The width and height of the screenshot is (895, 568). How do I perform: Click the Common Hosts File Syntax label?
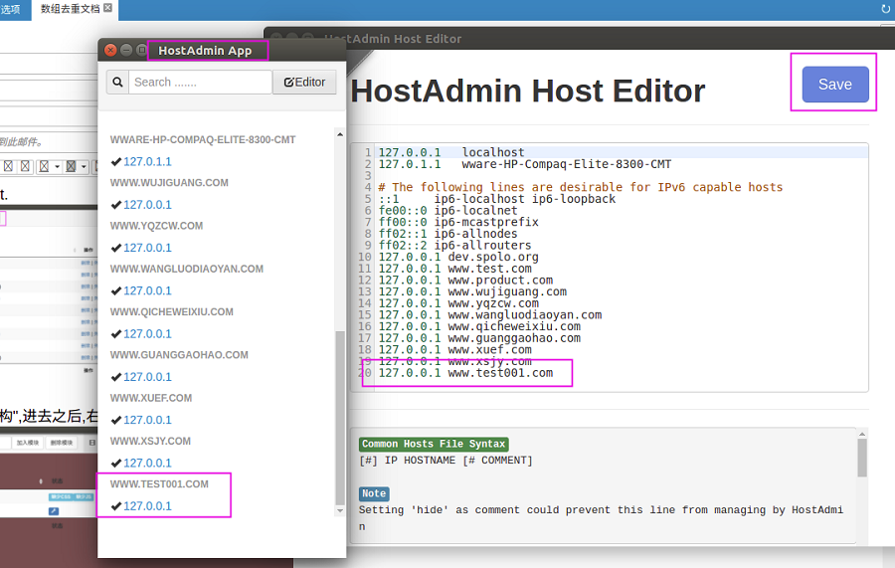click(434, 444)
